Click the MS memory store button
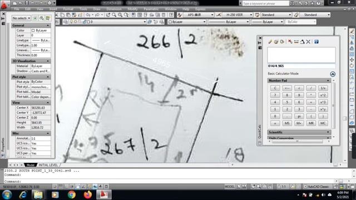The width and height of the screenshot is (356, 200). [287, 123]
